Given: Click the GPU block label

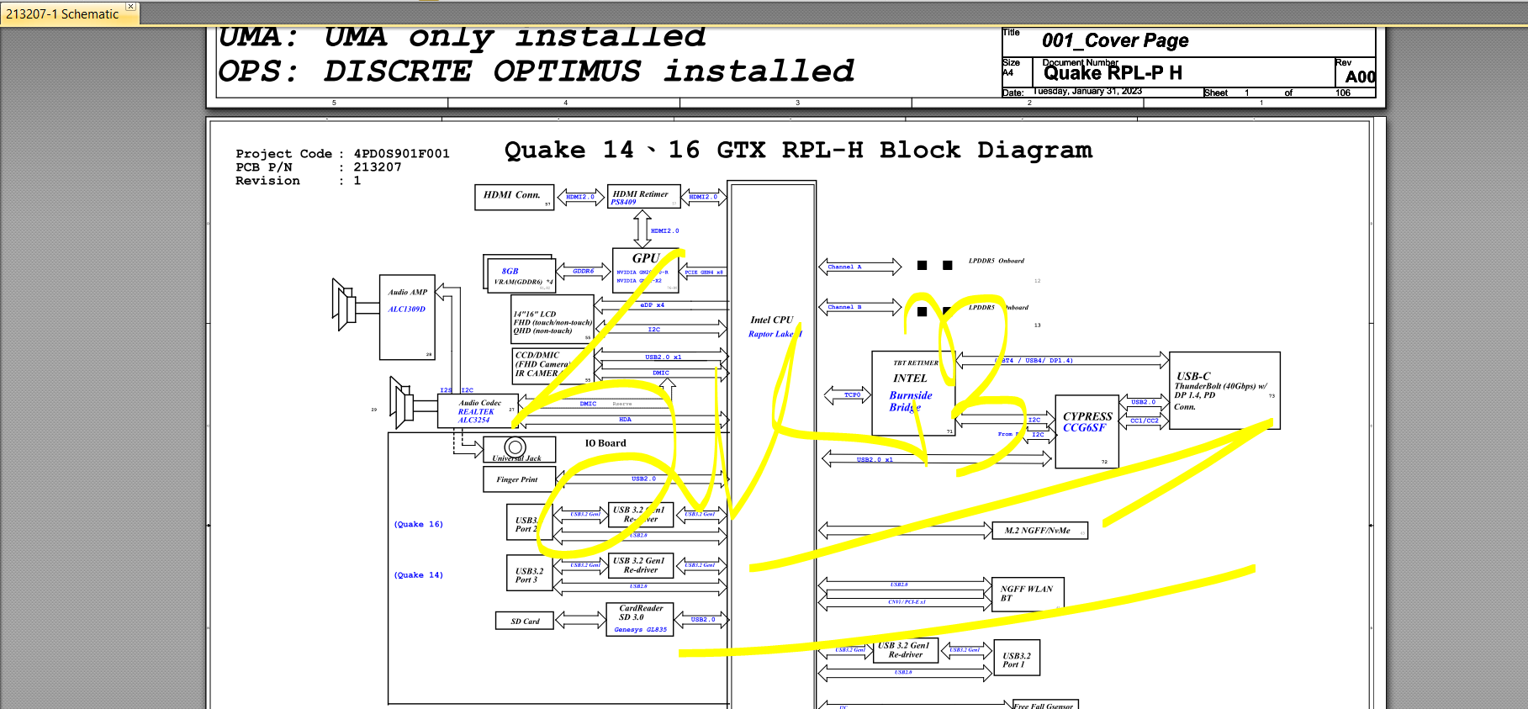Looking at the screenshot, I should coord(646,258).
